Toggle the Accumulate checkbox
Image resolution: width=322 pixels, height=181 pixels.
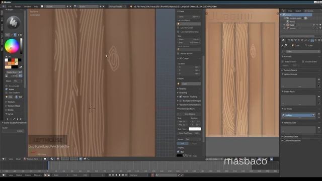tap(7, 86)
